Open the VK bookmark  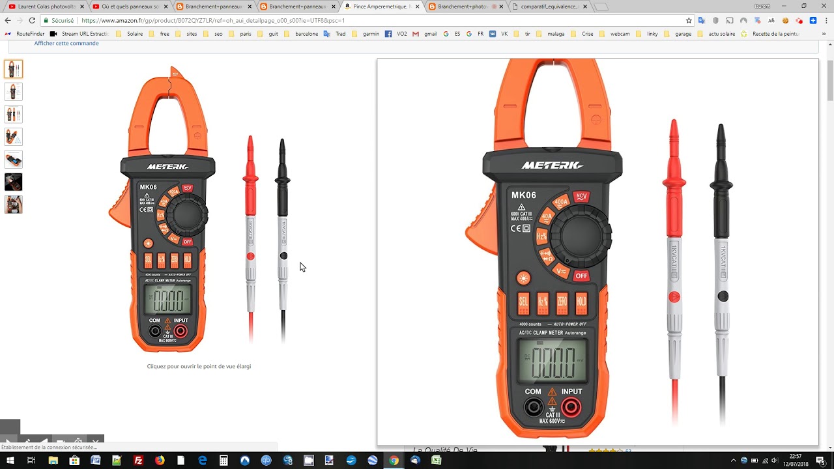[498, 34]
